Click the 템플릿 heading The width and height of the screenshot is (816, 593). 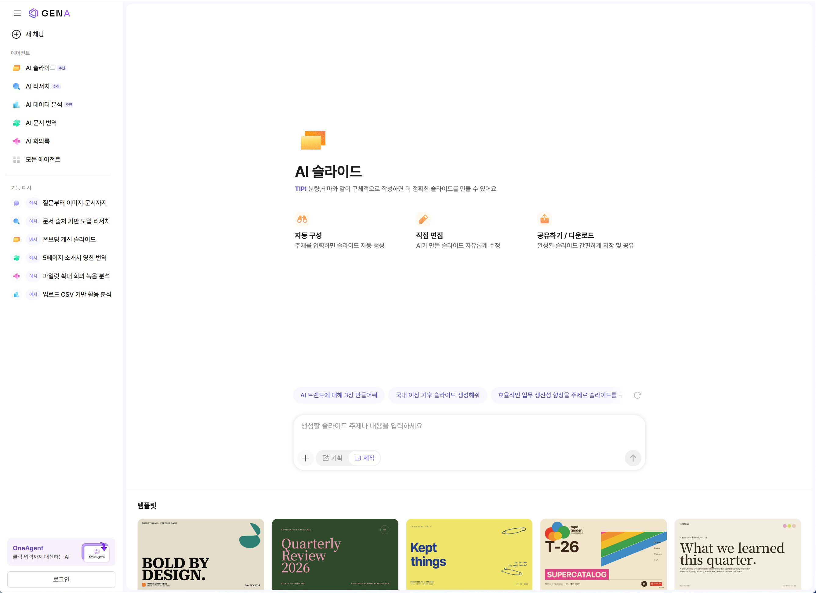pos(147,506)
